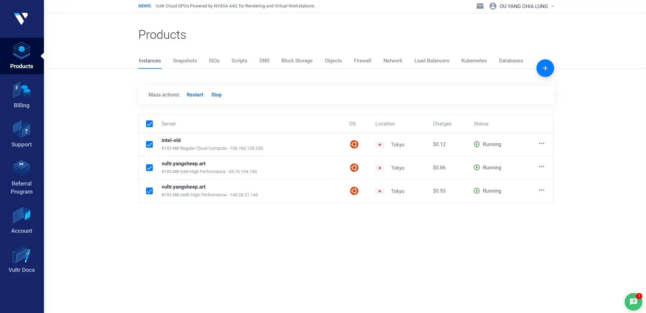The height and width of the screenshot is (313, 646).
Task: Click the 45.76.194.140 server description
Action: pos(209,172)
